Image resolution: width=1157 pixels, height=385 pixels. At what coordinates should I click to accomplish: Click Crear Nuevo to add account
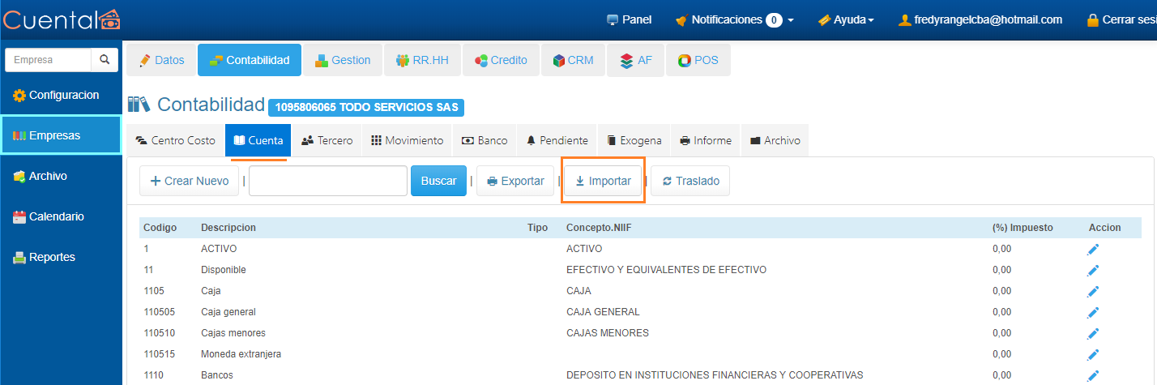point(189,181)
